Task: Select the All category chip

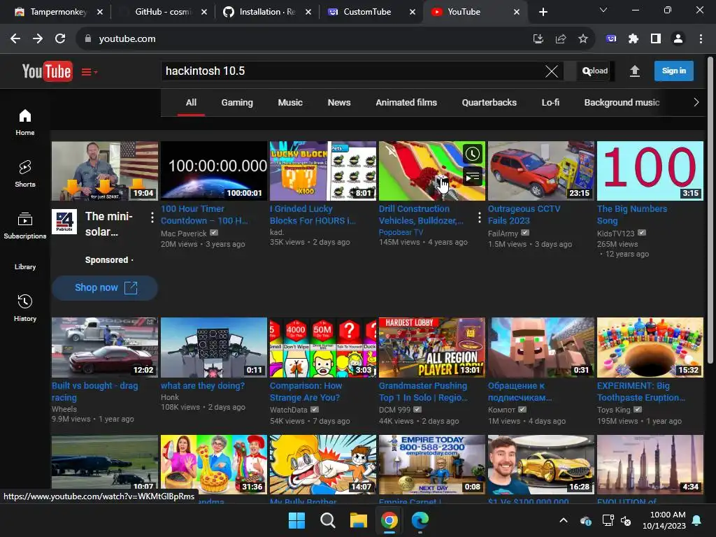Action: pos(191,103)
